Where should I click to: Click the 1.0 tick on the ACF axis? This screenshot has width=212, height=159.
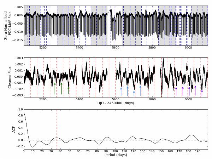click(19, 109)
